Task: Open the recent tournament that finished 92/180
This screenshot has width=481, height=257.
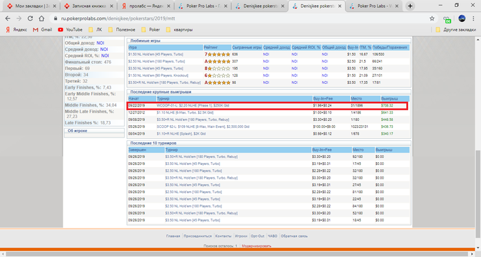Action: point(201,157)
